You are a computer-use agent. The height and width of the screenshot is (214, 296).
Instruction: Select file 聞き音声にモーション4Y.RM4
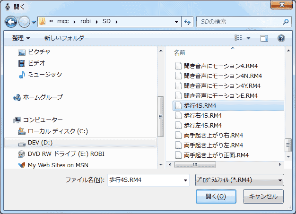pos(222,86)
